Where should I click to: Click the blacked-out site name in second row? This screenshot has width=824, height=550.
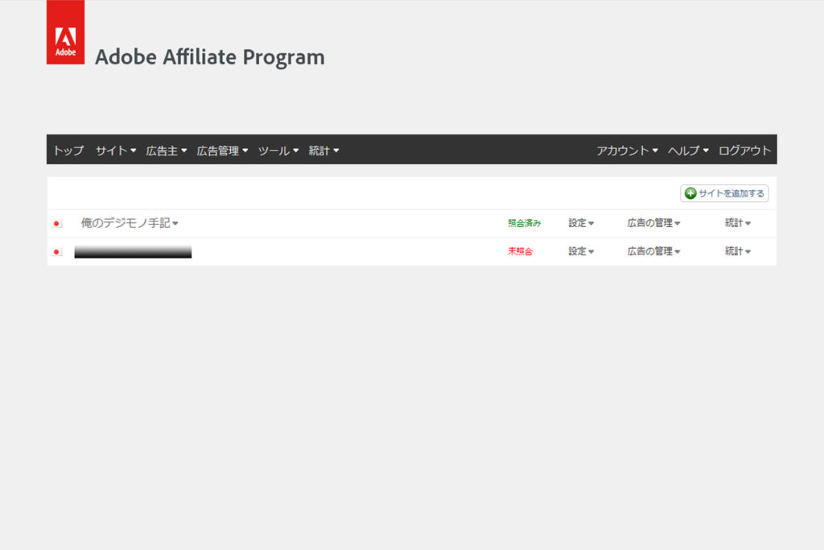point(133,252)
